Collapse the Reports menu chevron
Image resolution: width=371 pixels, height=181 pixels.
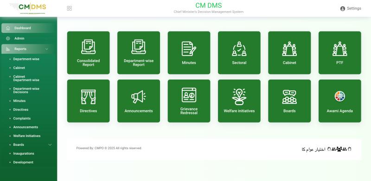pos(47,49)
